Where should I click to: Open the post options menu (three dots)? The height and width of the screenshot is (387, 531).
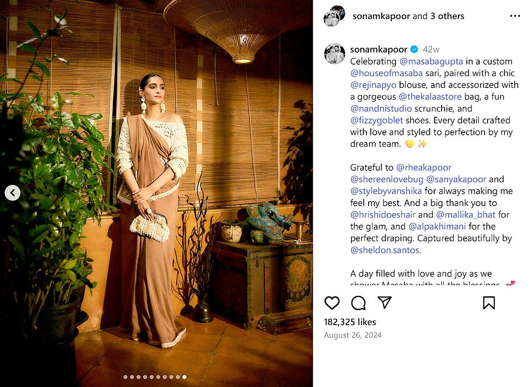pos(515,15)
